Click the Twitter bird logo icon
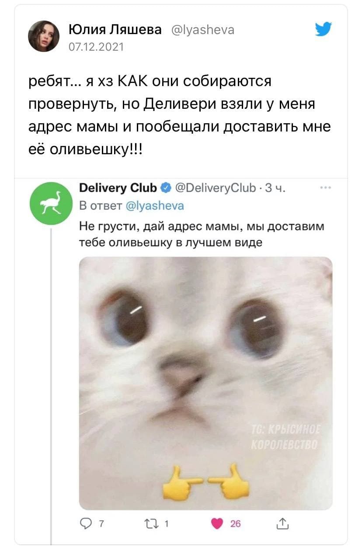The height and width of the screenshot is (547, 362). [x=324, y=31]
